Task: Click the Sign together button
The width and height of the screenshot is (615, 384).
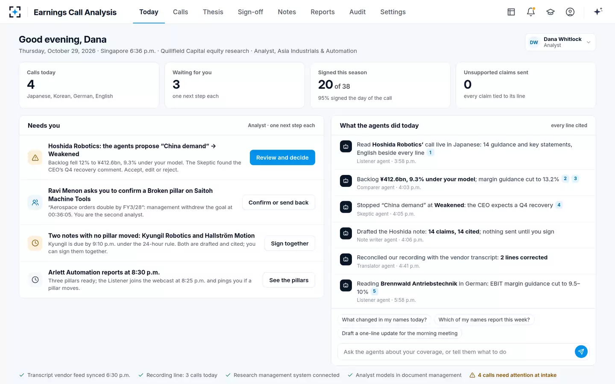Action: 290,243
